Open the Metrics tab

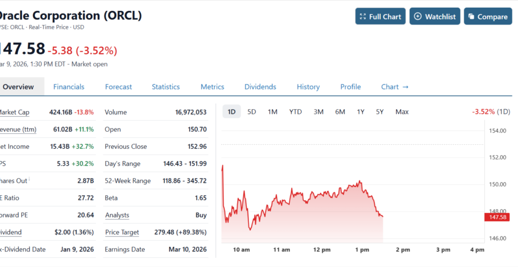(x=212, y=87)
